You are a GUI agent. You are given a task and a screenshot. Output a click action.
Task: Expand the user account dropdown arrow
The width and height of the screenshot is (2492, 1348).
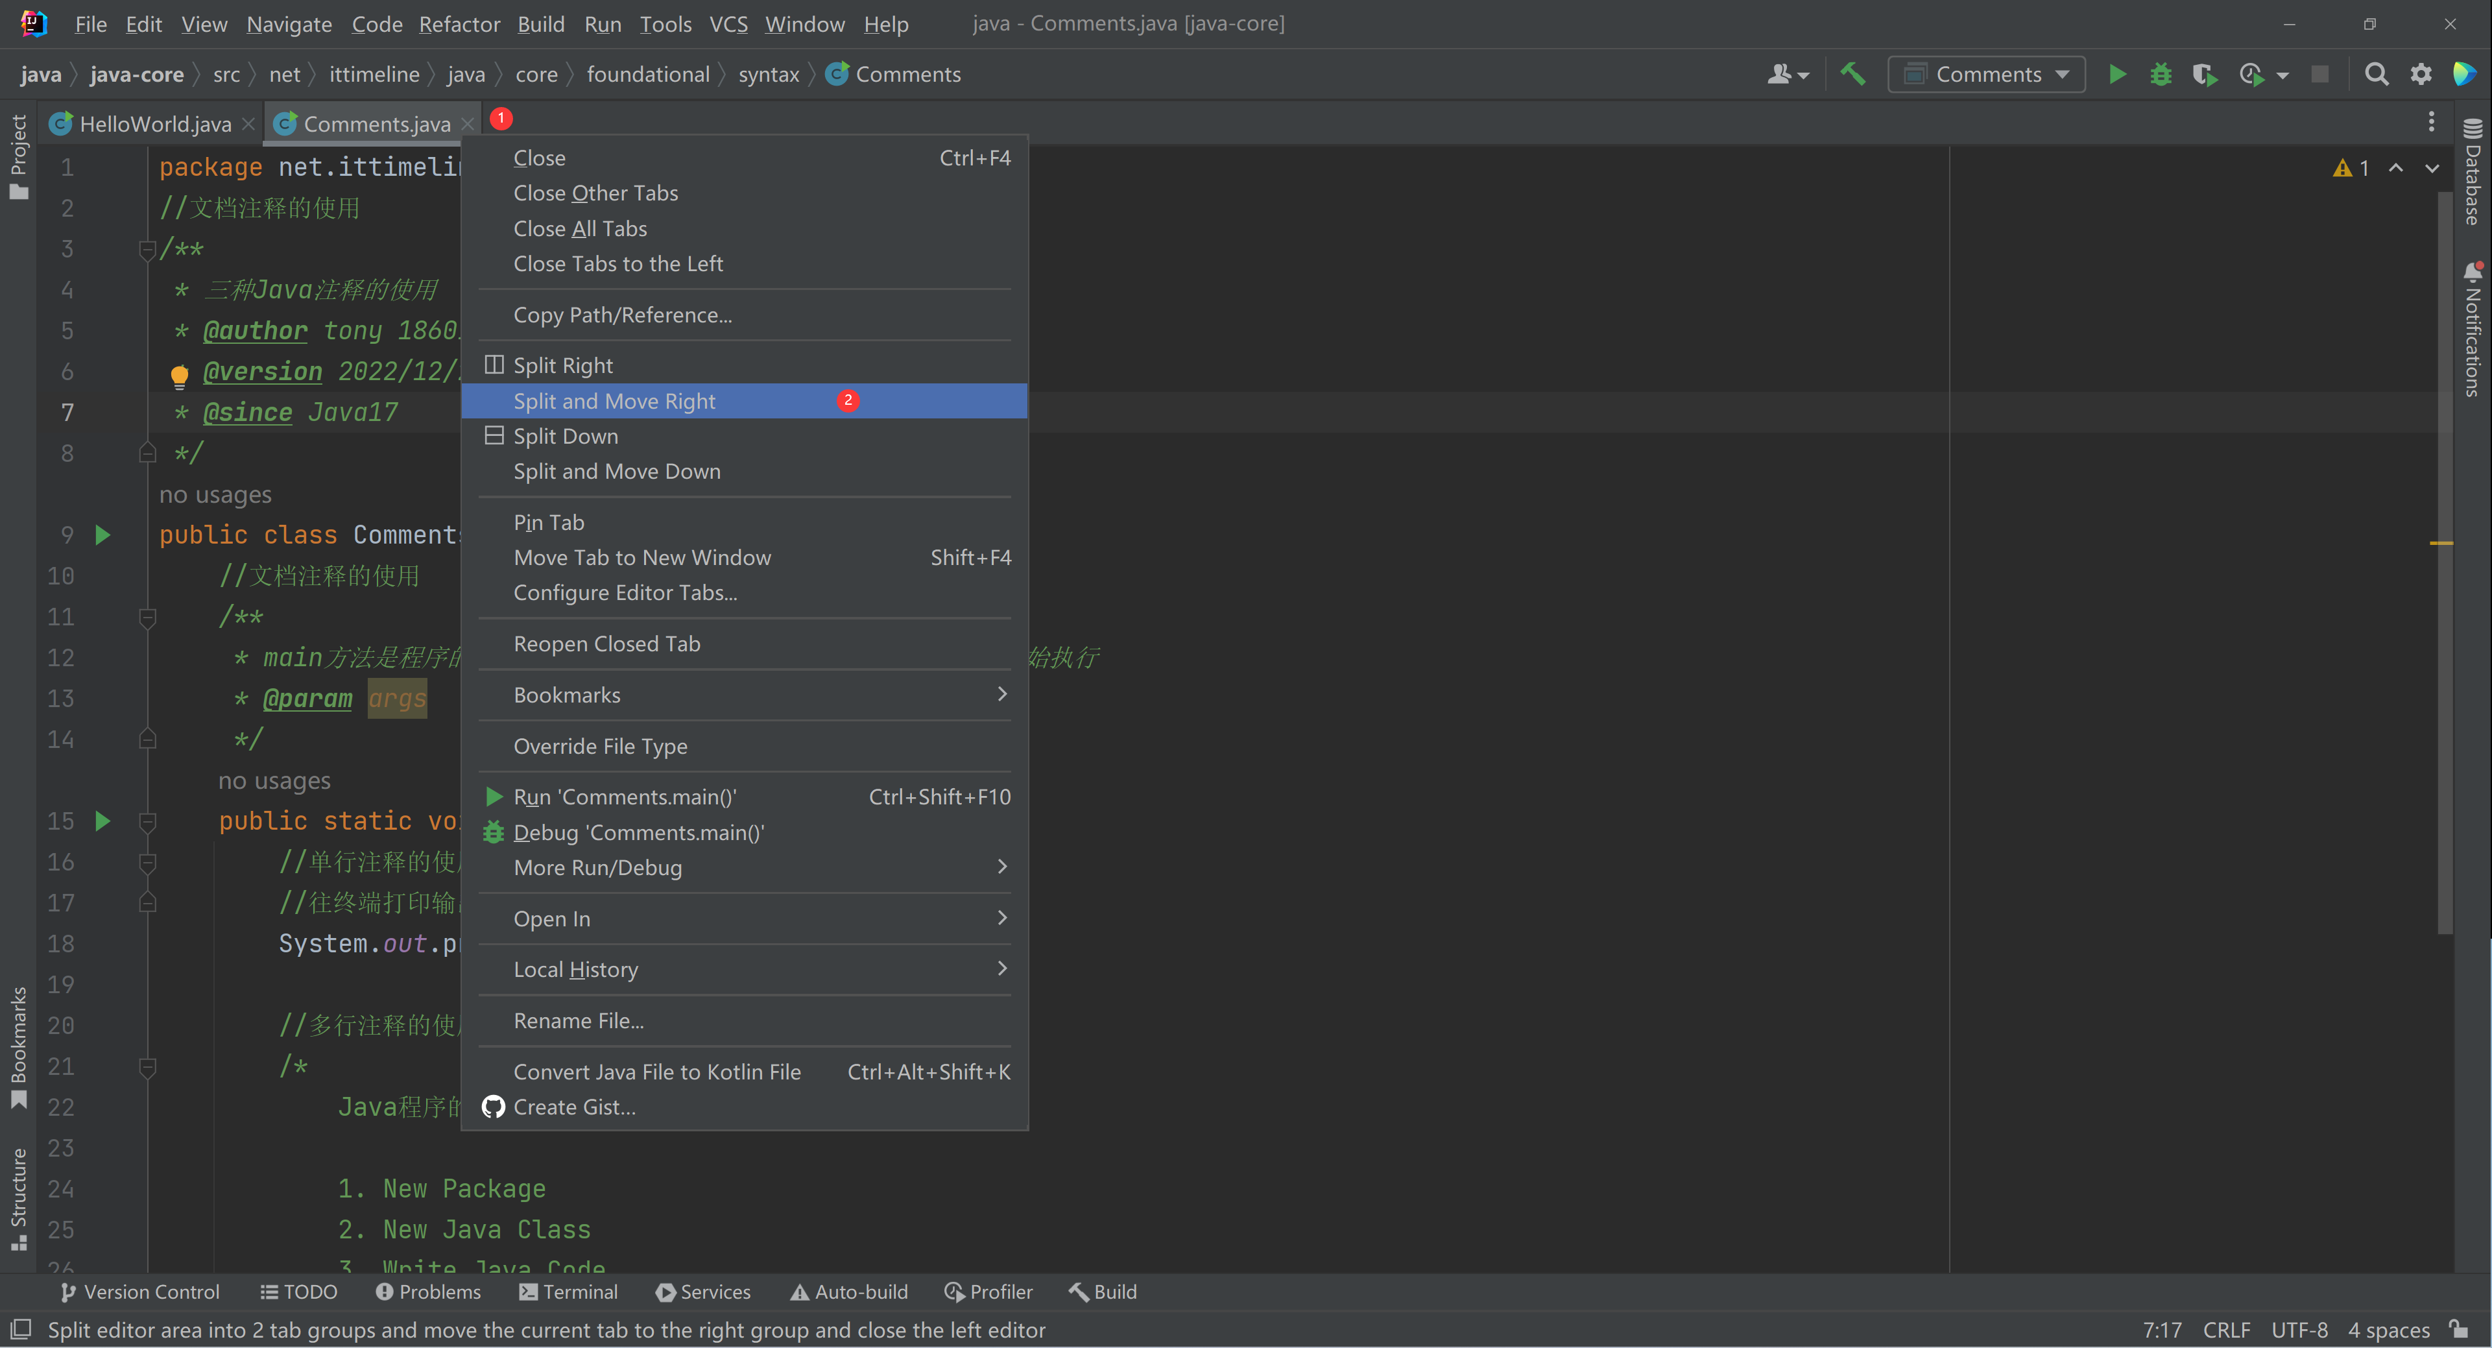point(1803,75)
